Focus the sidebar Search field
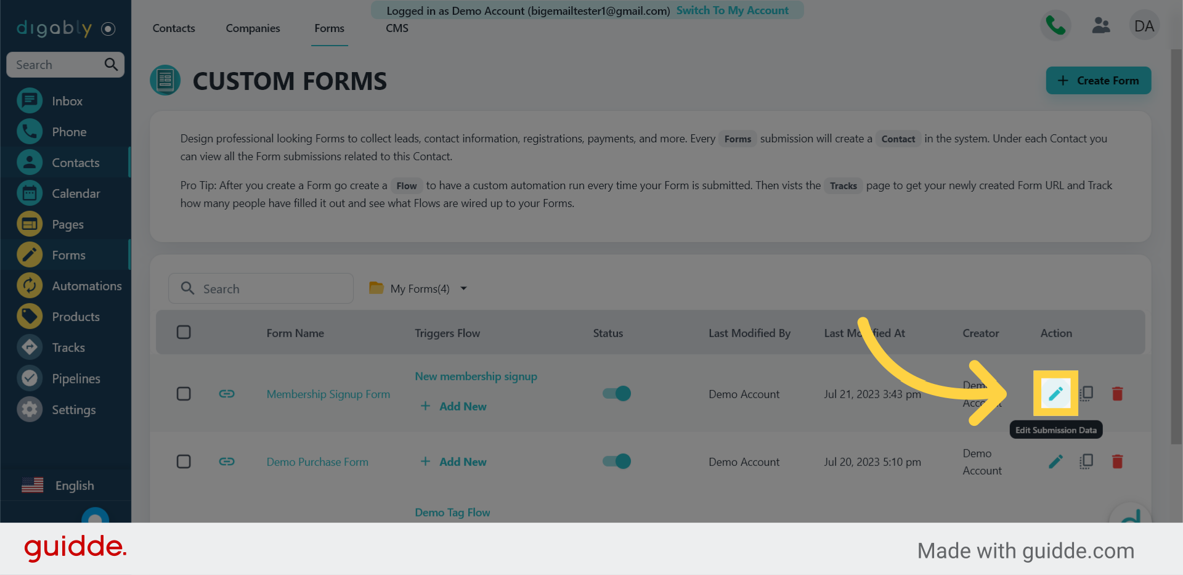The width and height of the screenshot is (1183, 575). (x=65, y=65)
